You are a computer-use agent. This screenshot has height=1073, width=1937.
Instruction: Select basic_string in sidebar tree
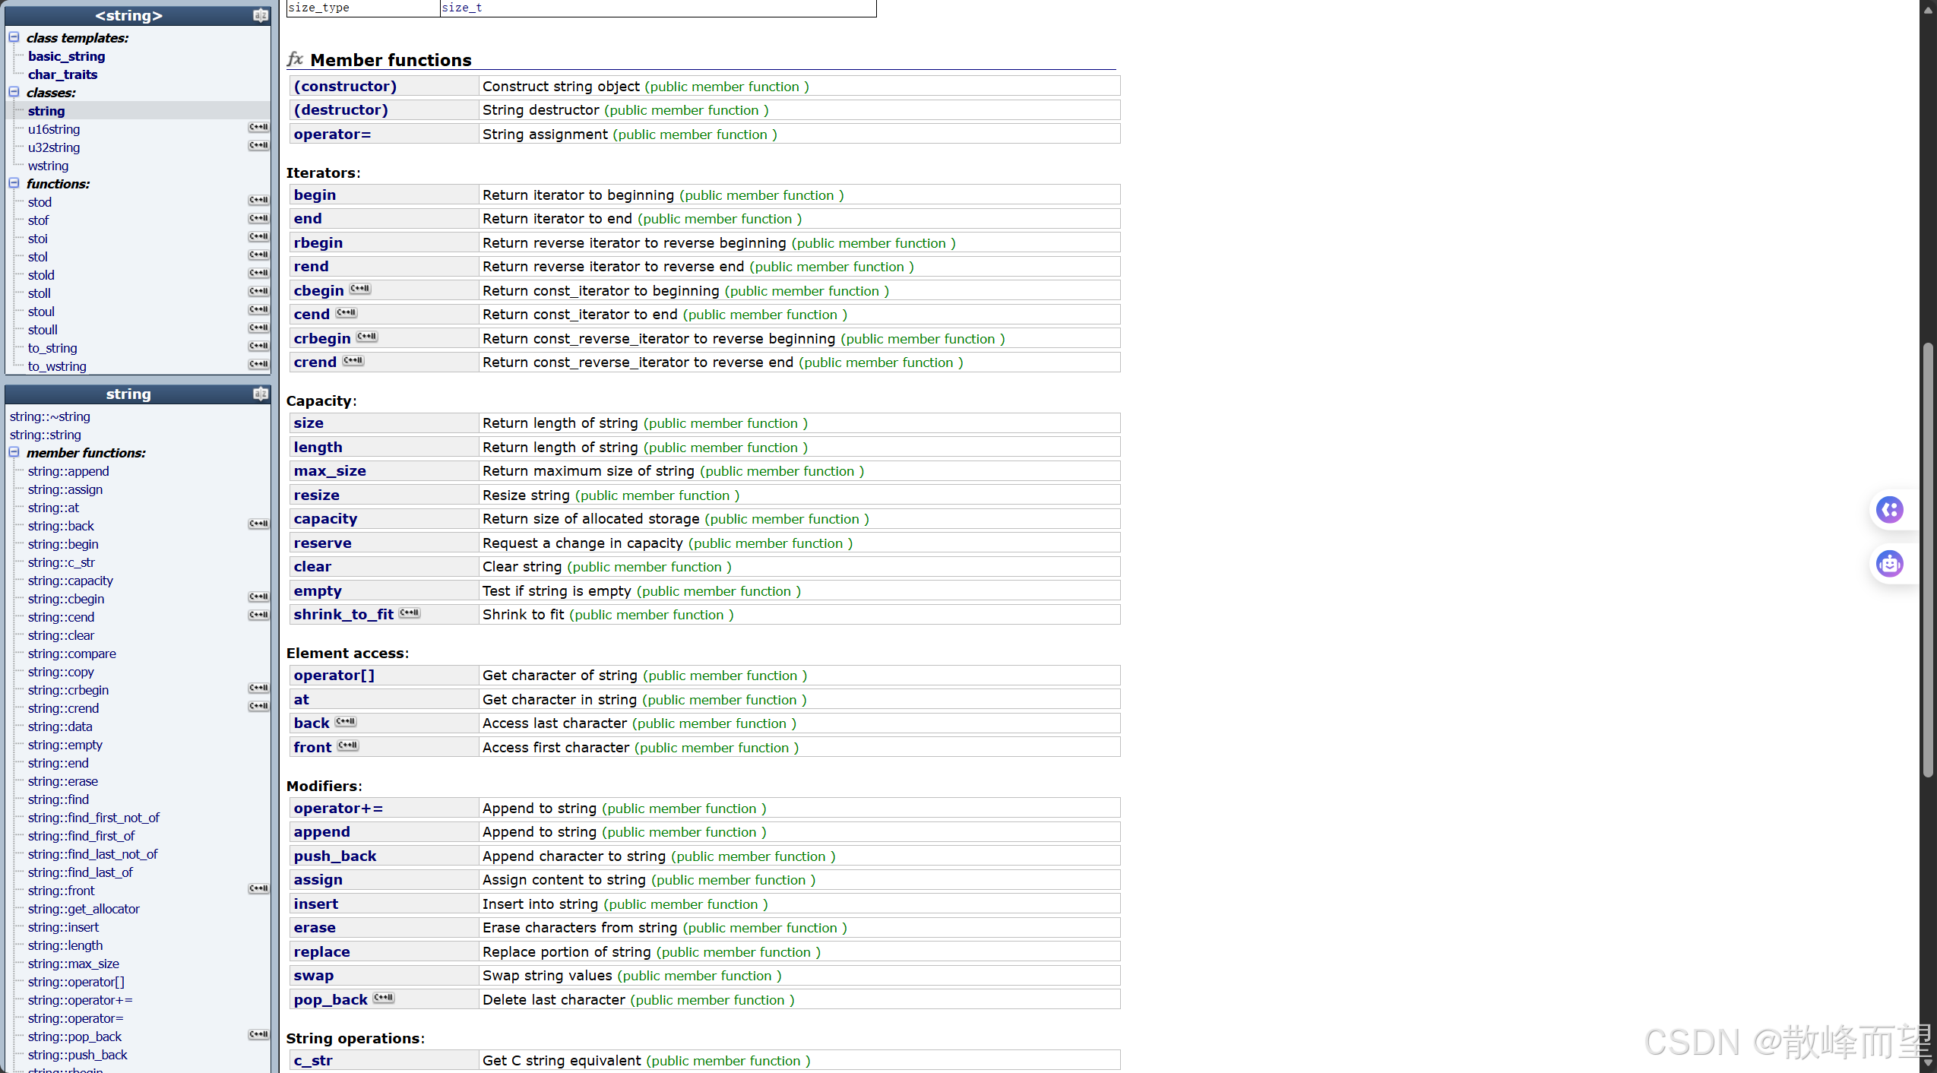(x=67, y=56)
